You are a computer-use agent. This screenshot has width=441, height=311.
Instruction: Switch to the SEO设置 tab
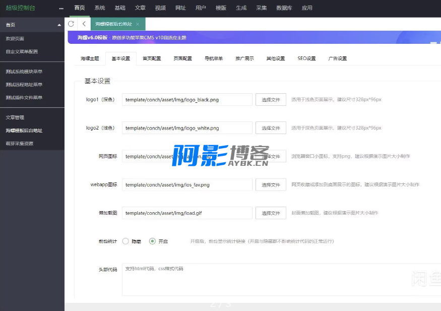click(306, 58)
